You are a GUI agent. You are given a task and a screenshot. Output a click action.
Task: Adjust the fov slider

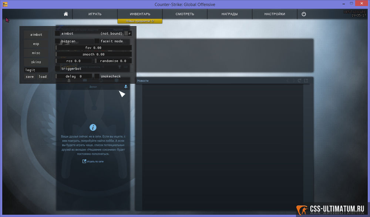pos(94,48)
